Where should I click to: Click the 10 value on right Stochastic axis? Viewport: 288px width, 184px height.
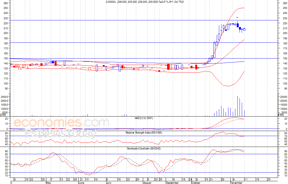pyautogui.click(x=285, y=176)
